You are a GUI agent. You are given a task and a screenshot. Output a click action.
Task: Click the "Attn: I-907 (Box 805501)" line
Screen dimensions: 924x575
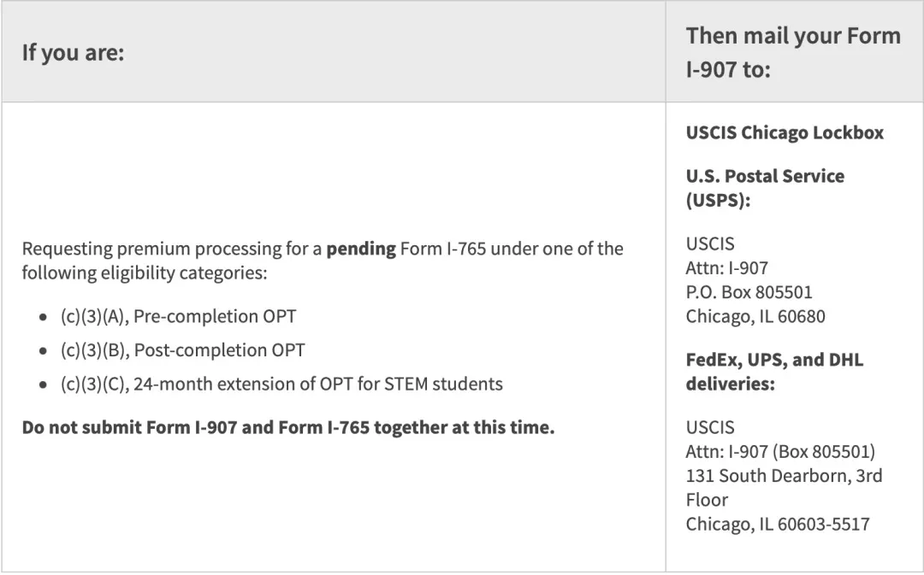779,451
